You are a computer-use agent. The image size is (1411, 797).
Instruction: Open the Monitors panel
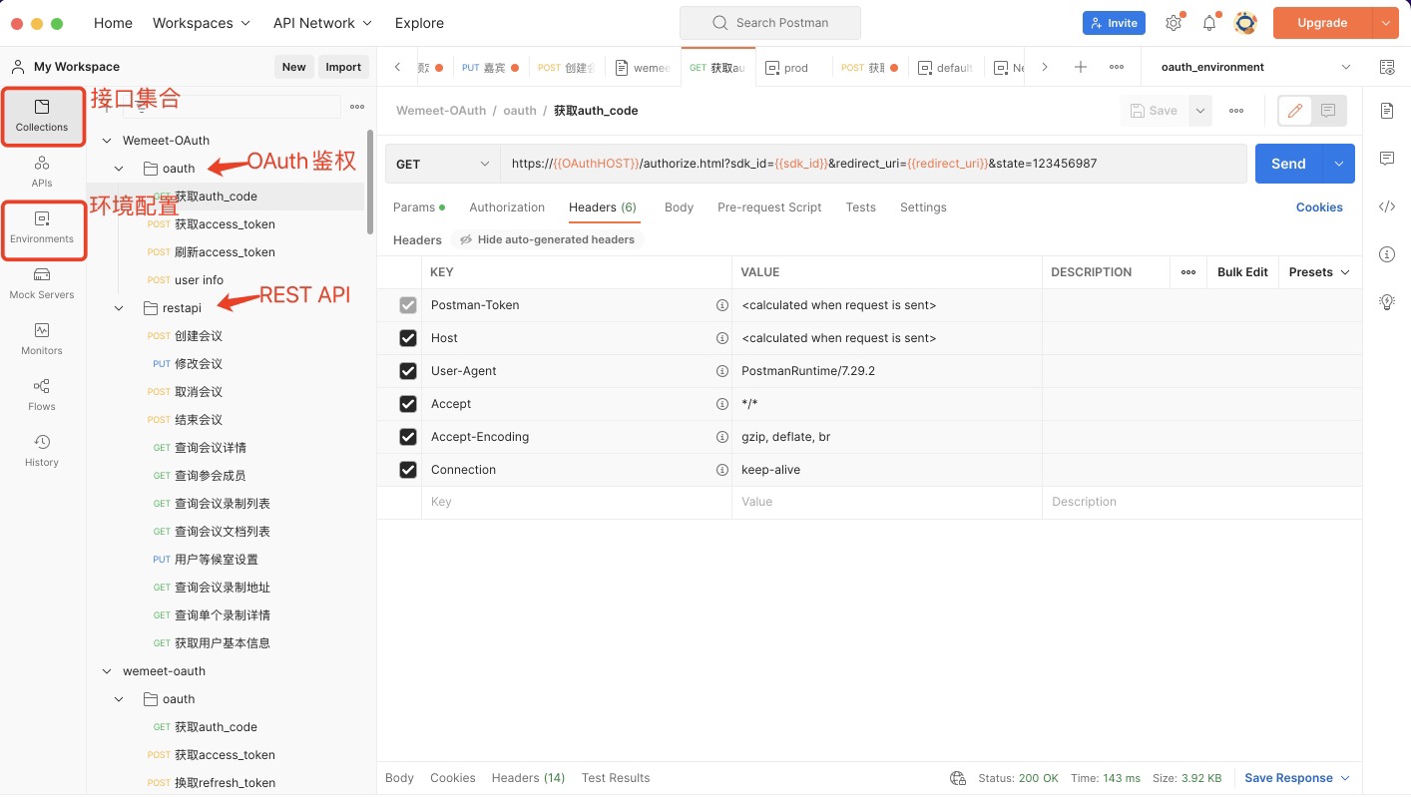42,339
